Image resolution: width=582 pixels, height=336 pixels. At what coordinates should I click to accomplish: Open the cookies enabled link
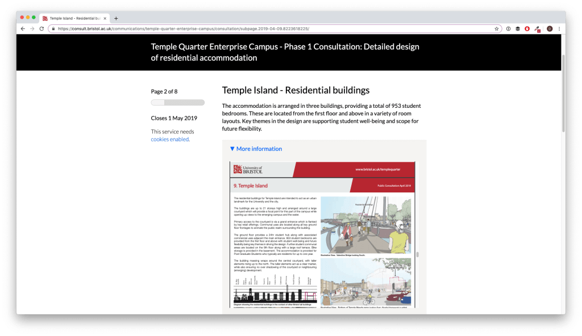[170, 140]
